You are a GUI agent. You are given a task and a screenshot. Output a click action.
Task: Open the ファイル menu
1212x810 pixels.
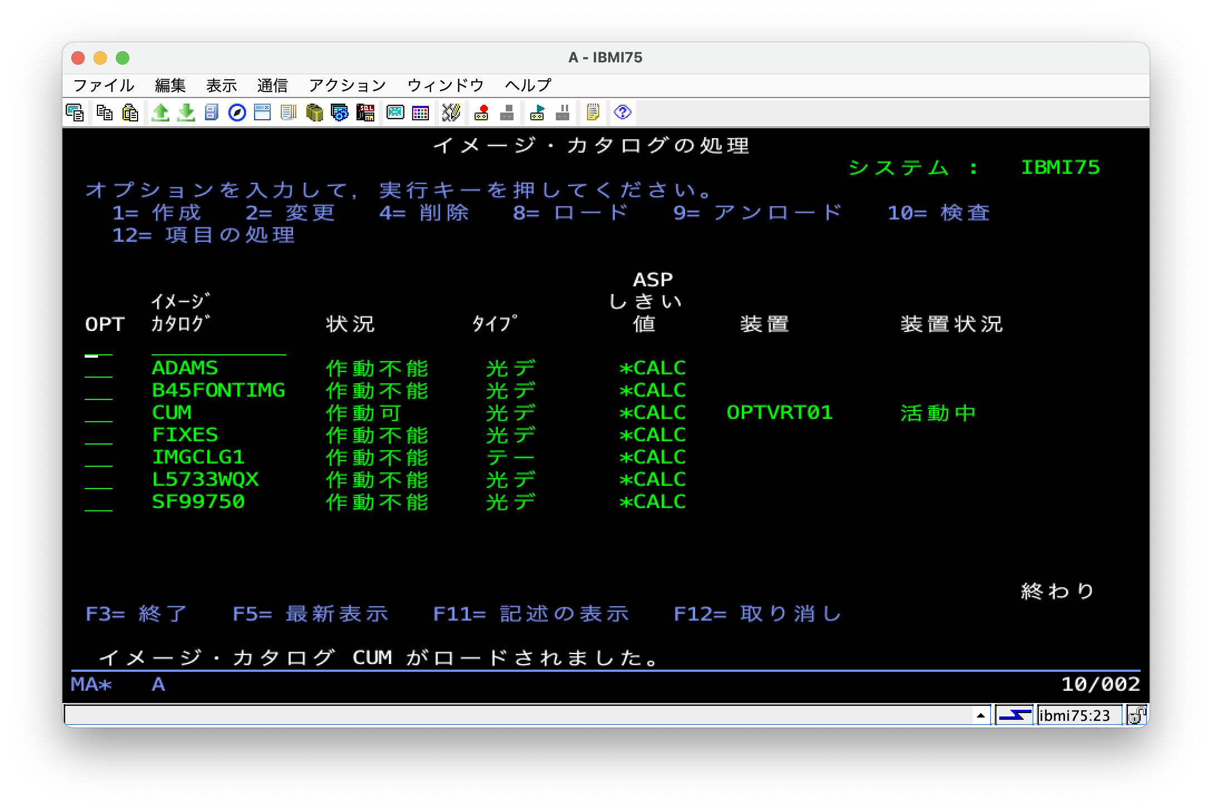pos(104,85)
